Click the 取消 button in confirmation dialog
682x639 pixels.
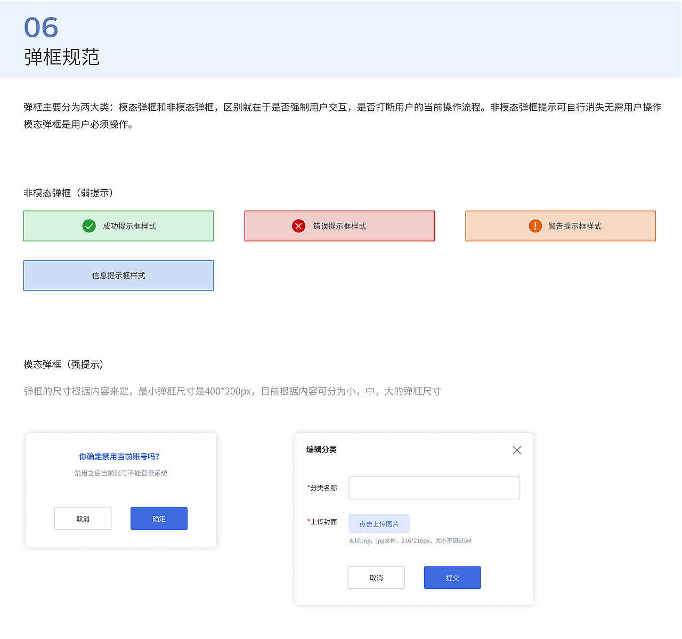point(83,518)
